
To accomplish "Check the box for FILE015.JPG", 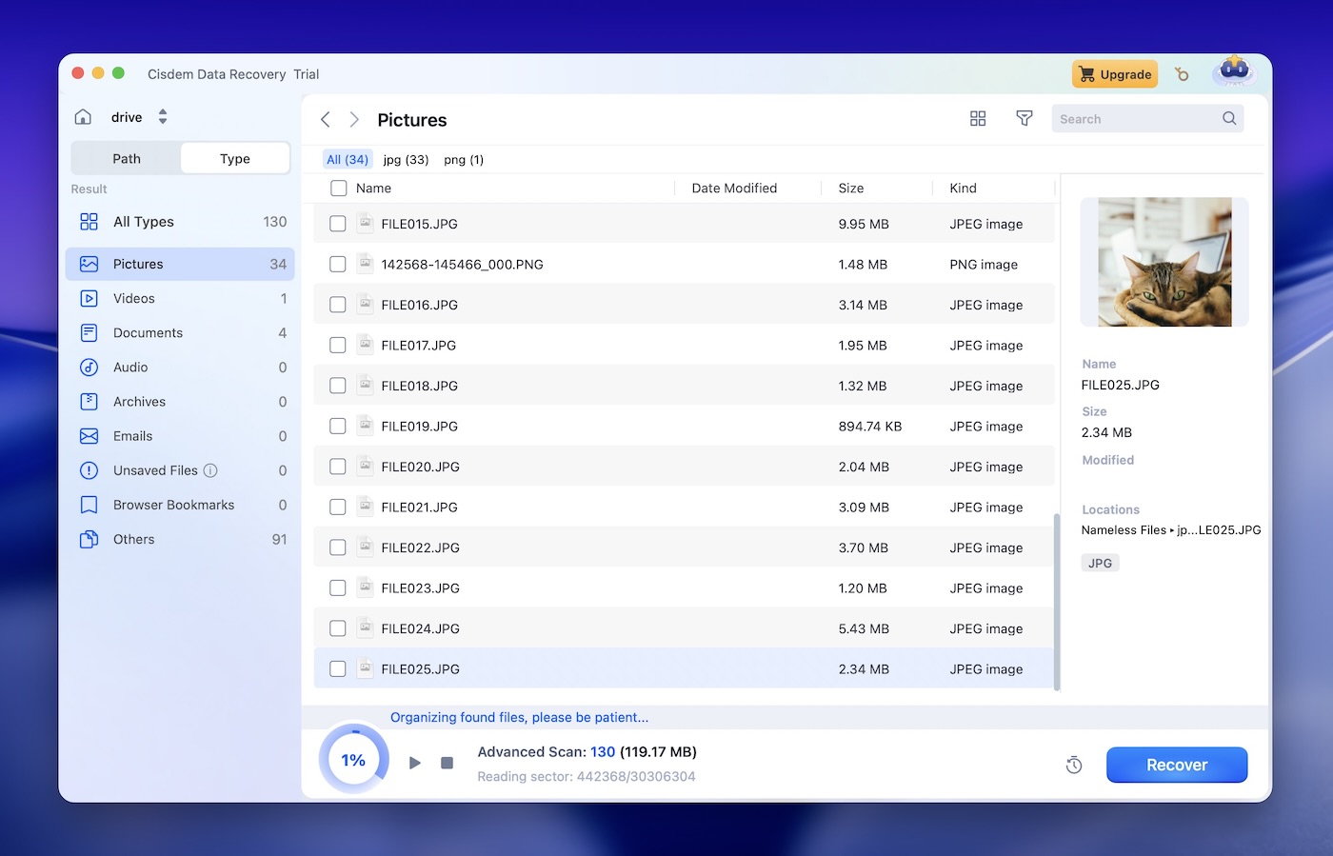I will [338, 224].
